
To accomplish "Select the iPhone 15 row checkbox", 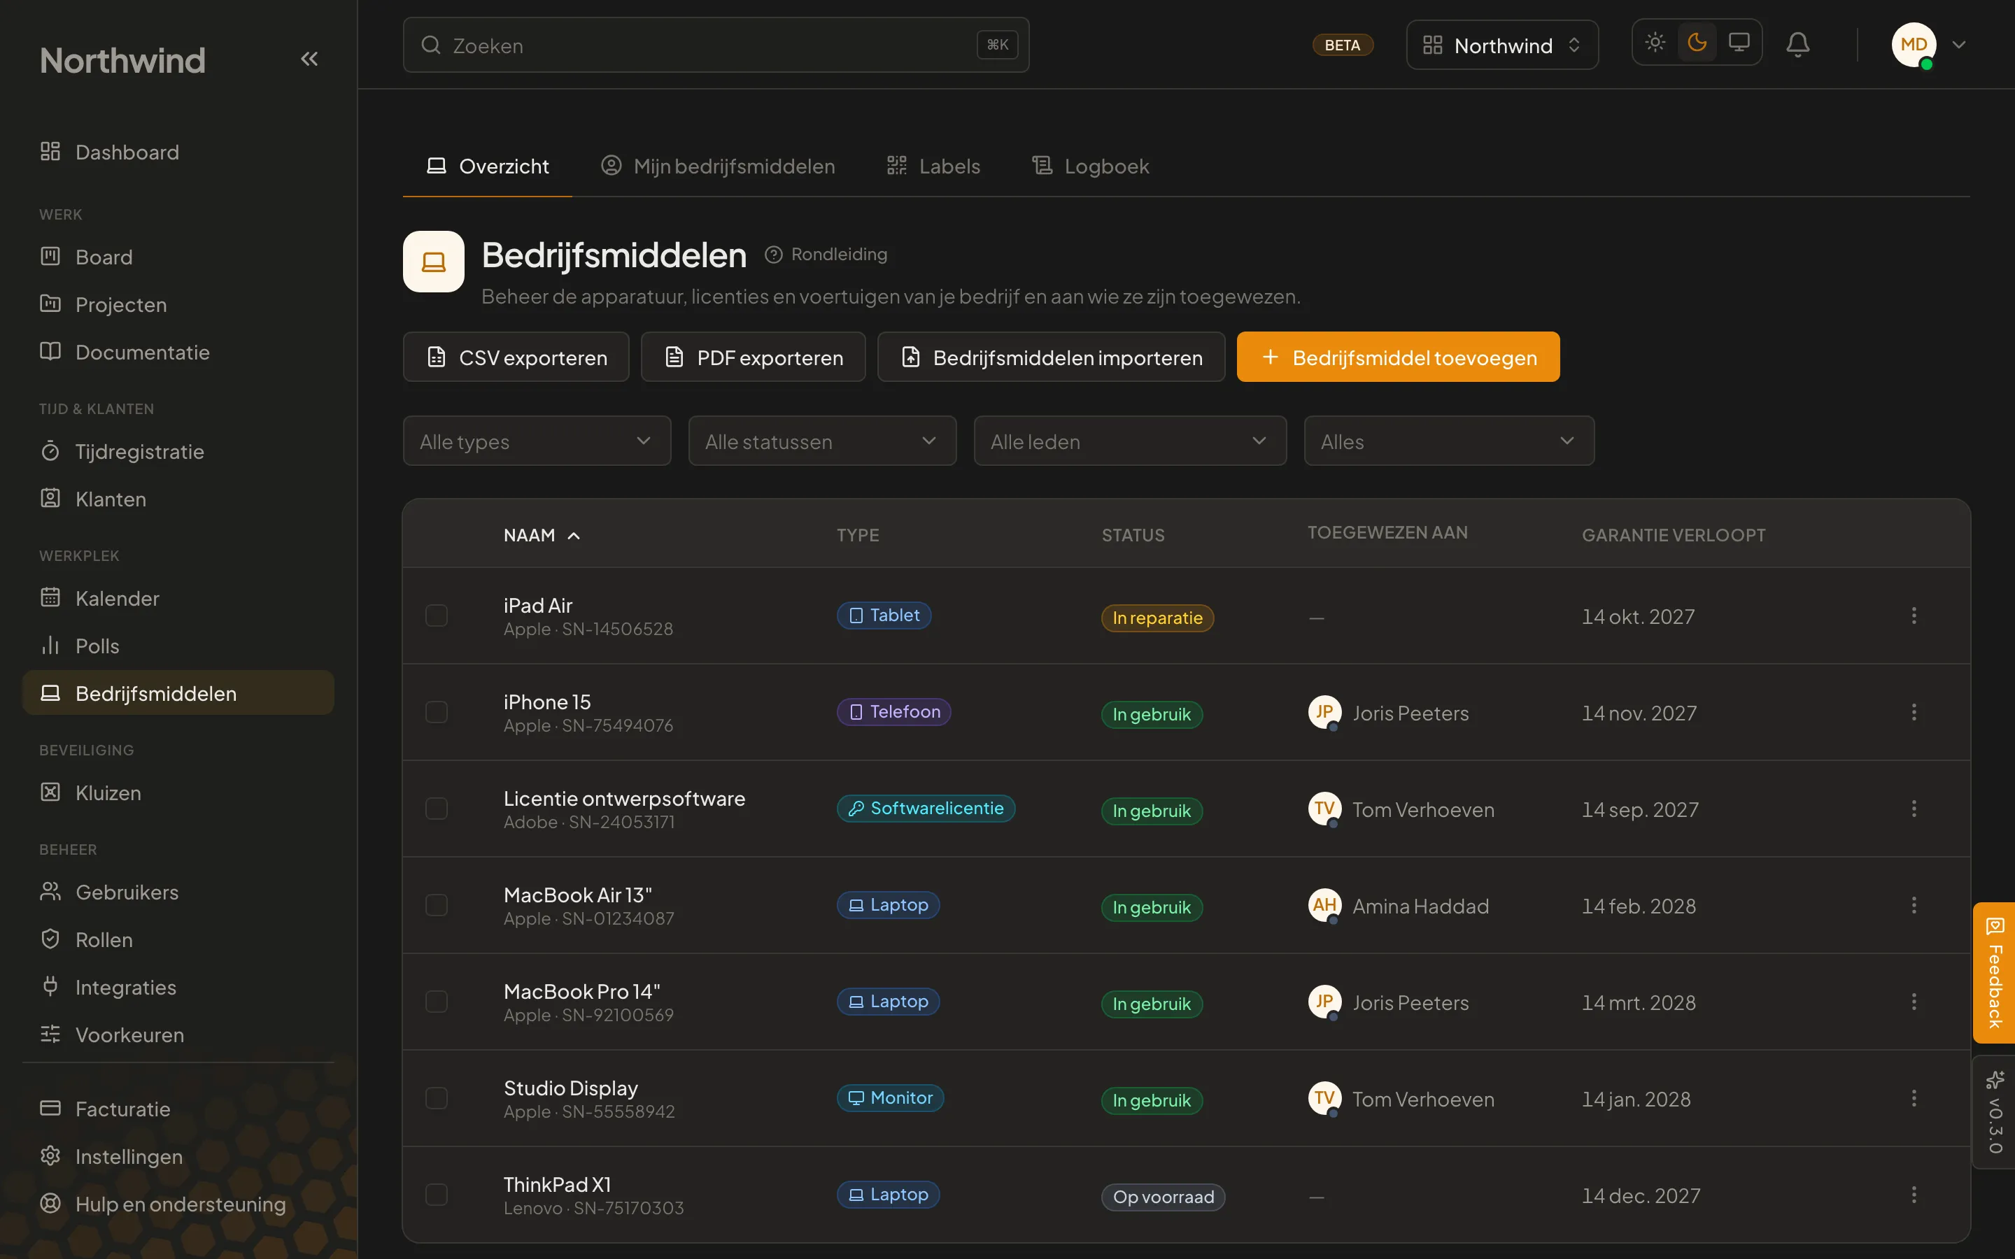I will click(437, 712).
